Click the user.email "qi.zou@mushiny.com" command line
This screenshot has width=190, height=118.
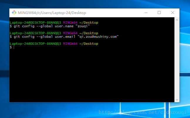64,37
